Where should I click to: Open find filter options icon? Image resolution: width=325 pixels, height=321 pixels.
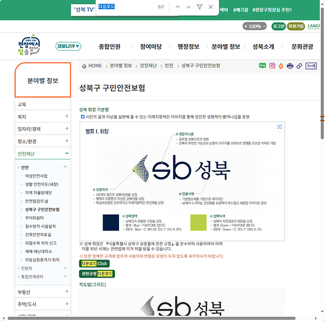(x=200, y=7)
